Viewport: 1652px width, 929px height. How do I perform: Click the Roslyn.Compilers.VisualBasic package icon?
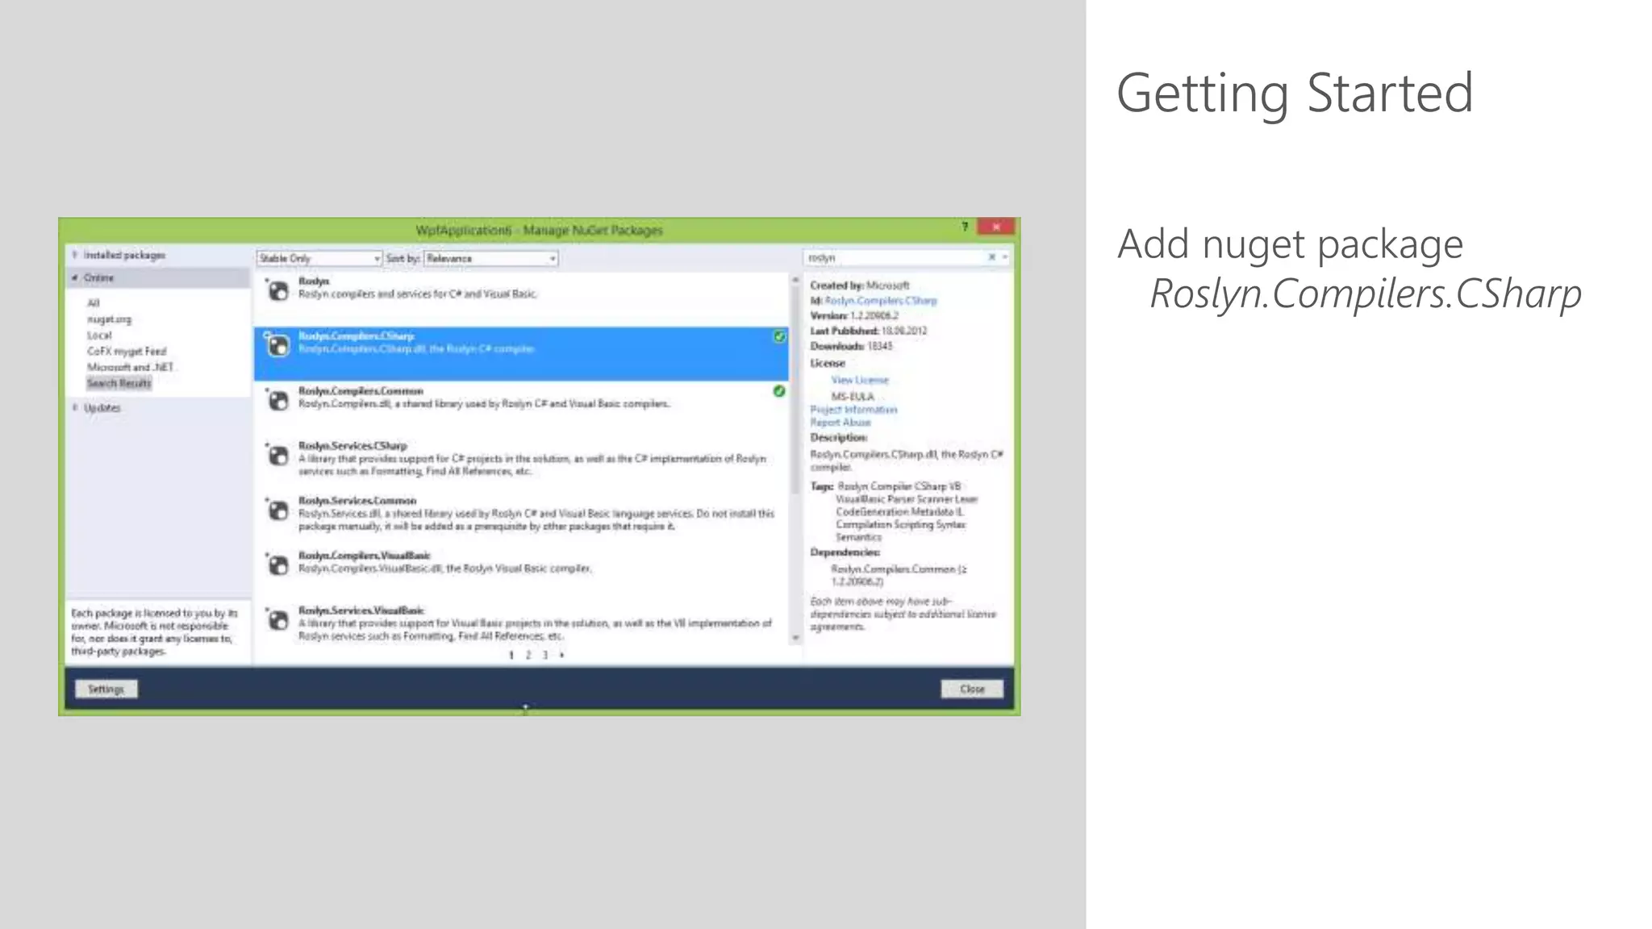pos(278,565)
